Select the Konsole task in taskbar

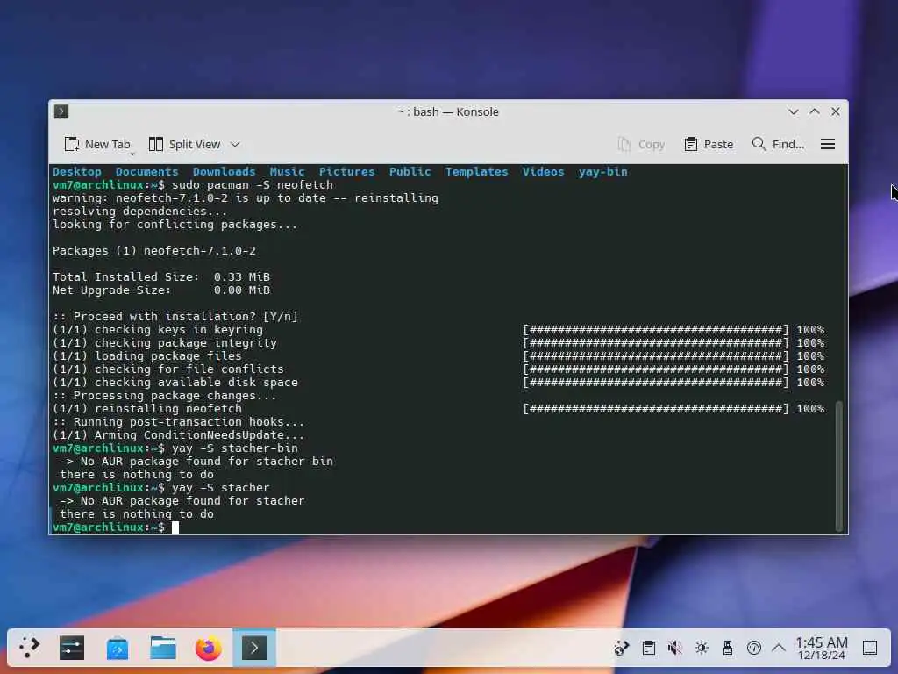254,649
